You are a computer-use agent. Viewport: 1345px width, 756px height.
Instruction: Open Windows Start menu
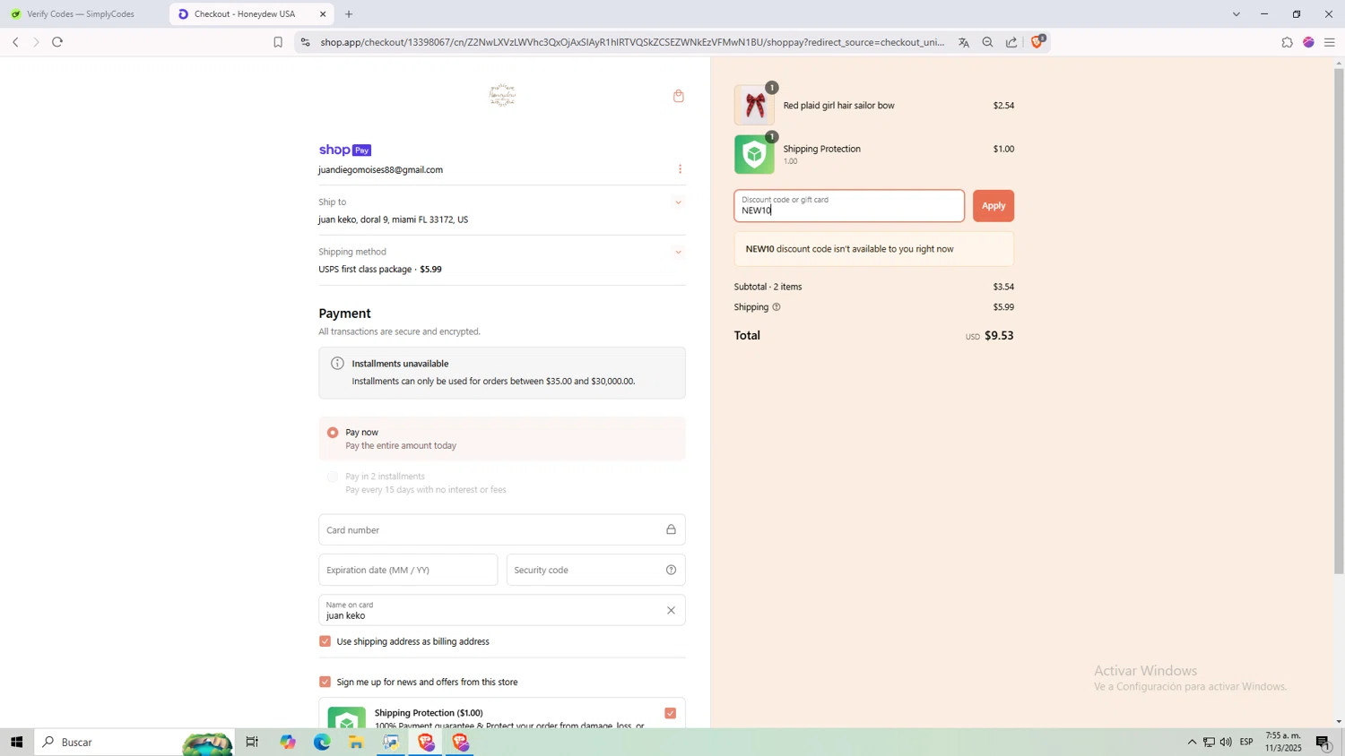(16, 742)
